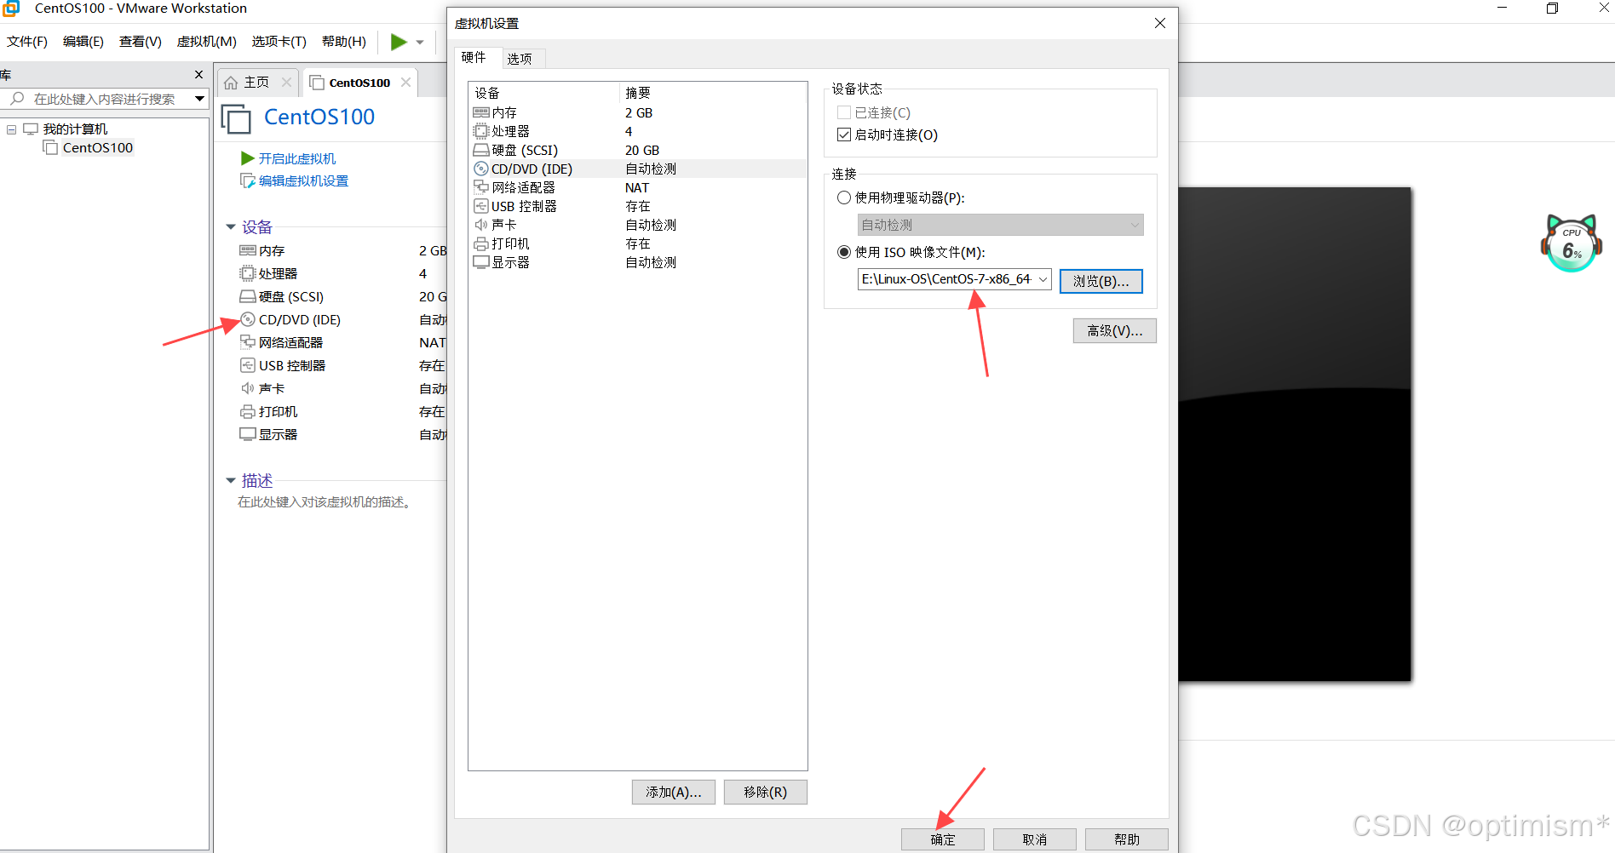The height and width of the screenshot is (853, 1615).
Task: Click the 高级(V)... button
Action: (1115, 330)
